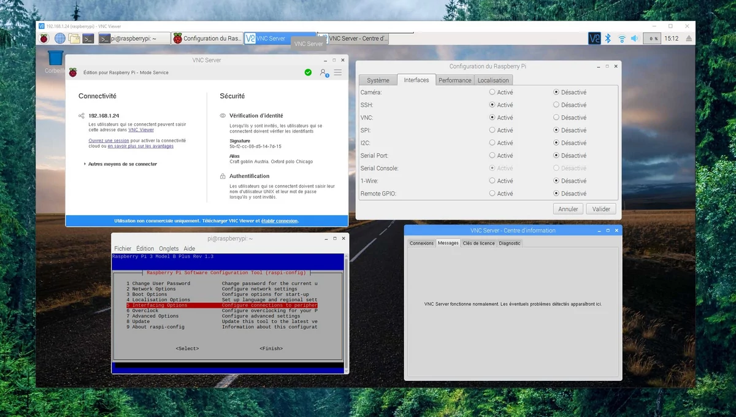Open the terminal Fichier menu
This screenshot has width=736, height=417.
coord(123,248)
